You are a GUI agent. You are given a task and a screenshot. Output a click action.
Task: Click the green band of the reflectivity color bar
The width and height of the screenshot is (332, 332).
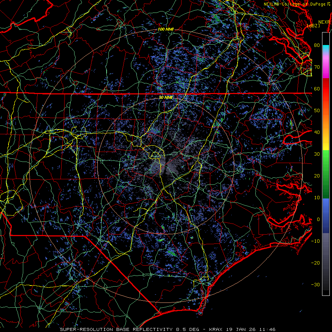click(x=326, y=174)
